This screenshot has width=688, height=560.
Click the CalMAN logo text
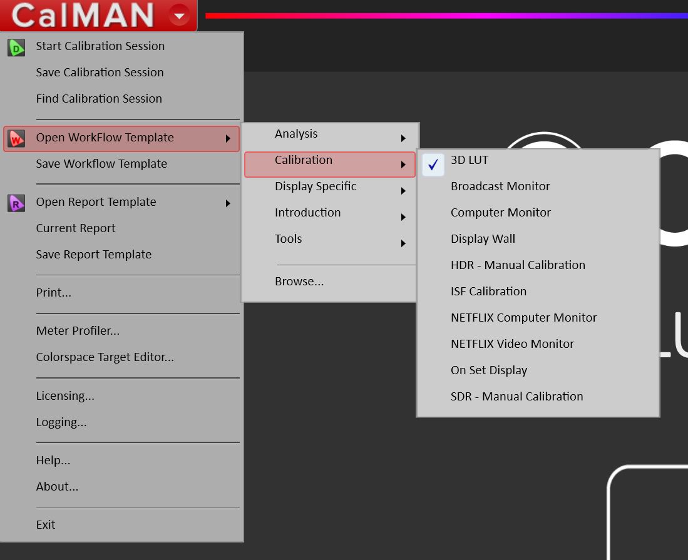[x=83, y=16]
